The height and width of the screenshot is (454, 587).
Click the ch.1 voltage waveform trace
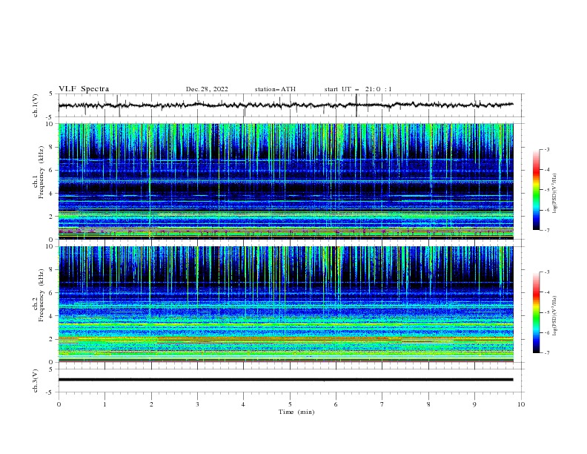click(285, 105)
